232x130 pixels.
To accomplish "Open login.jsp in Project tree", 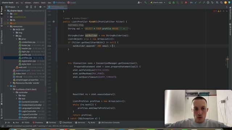I will point(25,52).
